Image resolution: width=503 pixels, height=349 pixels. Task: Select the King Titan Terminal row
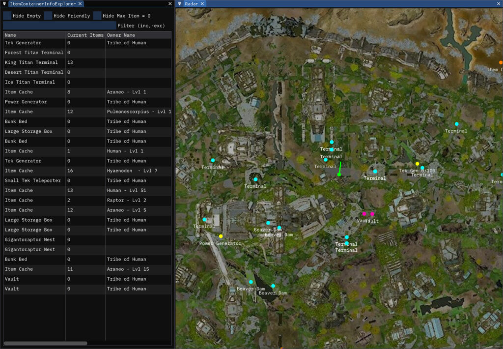31,62
